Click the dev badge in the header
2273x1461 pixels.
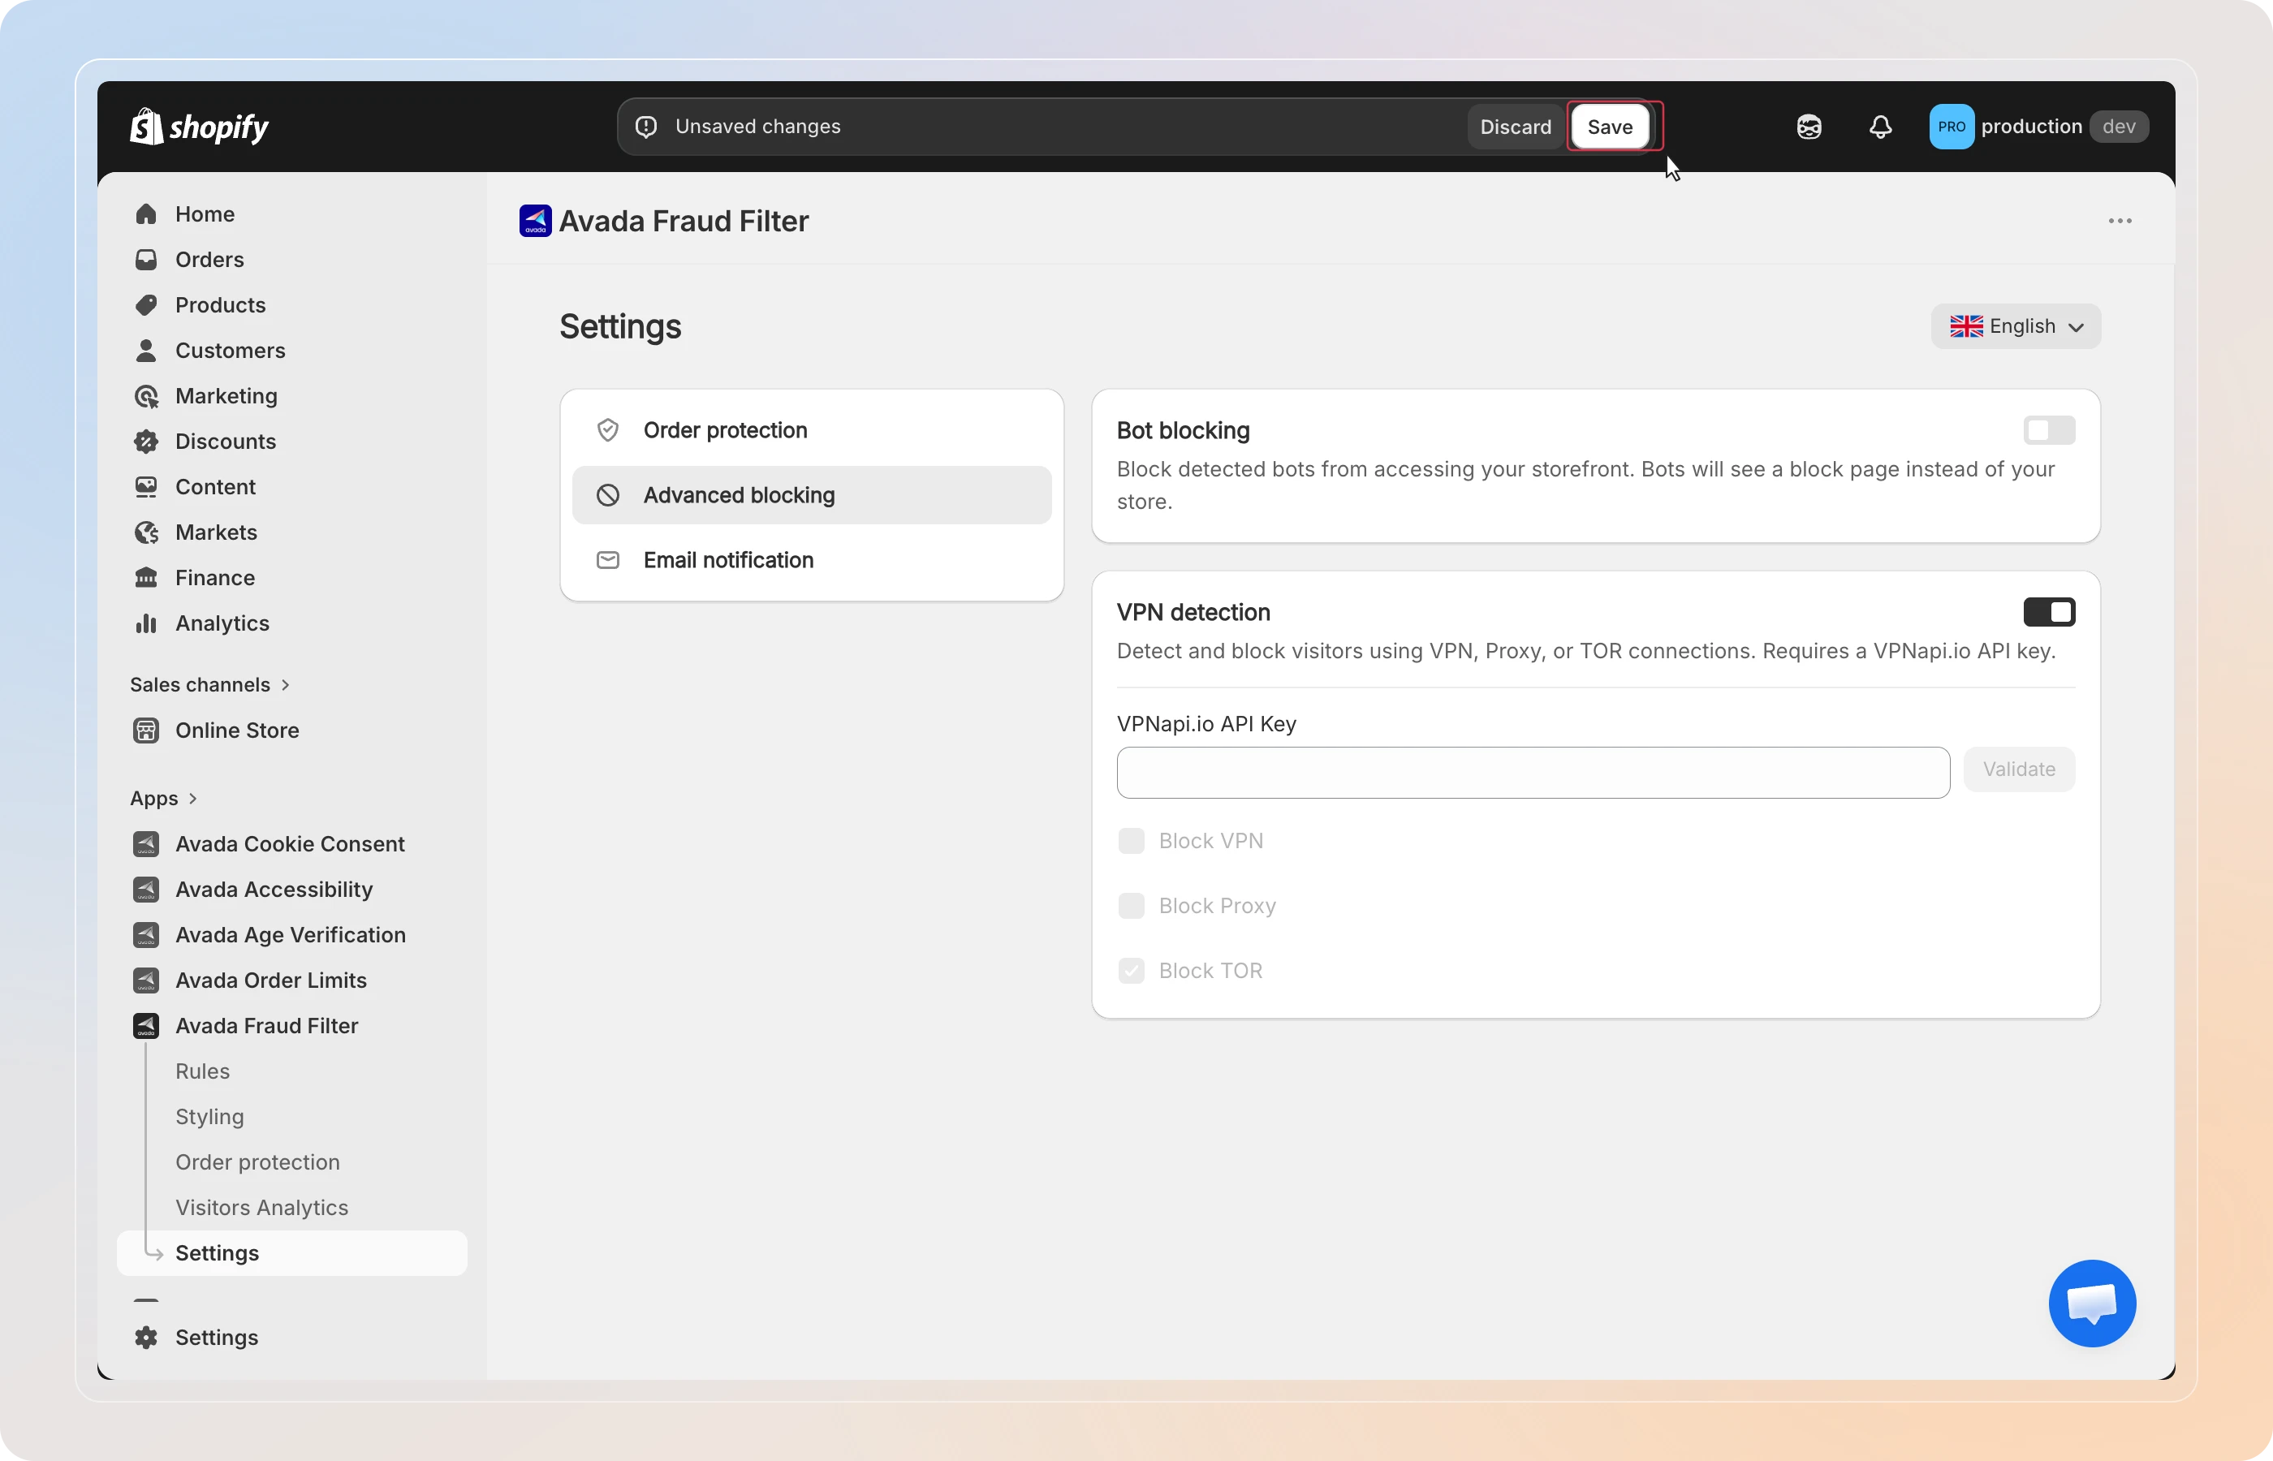tap(2120, 127)
